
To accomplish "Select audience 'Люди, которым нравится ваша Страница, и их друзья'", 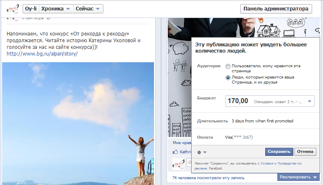I will pyautogui.click(x=228, y=78).
